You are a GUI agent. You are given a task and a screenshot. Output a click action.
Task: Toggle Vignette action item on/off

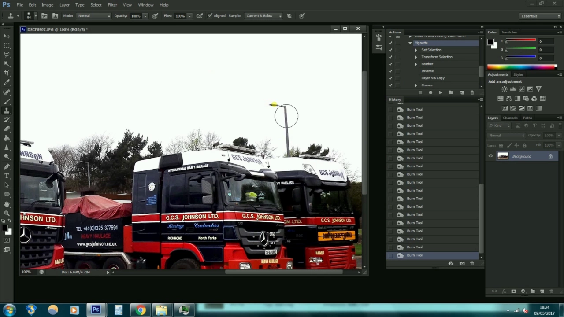click(x=390, y=43)
